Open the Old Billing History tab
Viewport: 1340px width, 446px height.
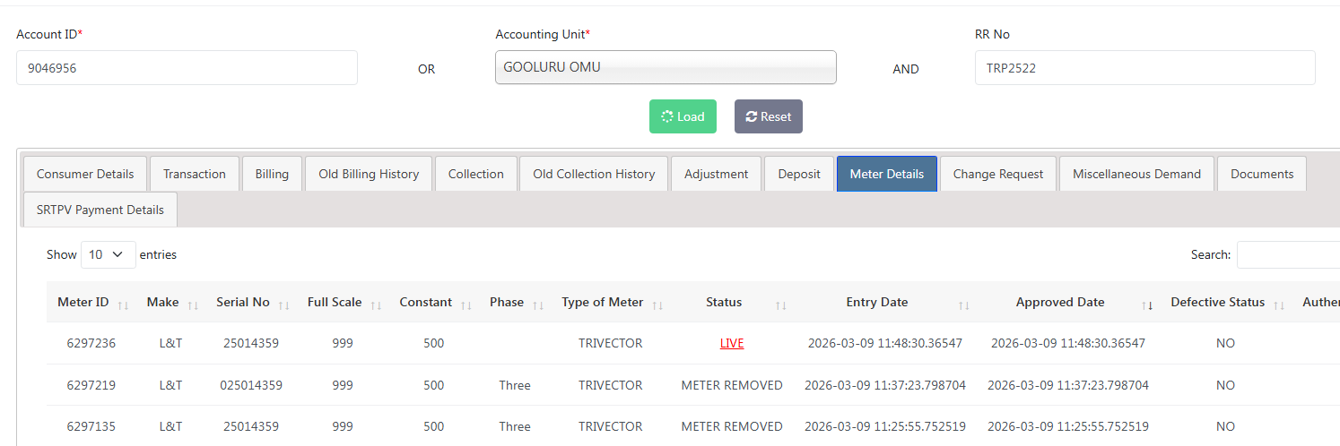point(369,174)
